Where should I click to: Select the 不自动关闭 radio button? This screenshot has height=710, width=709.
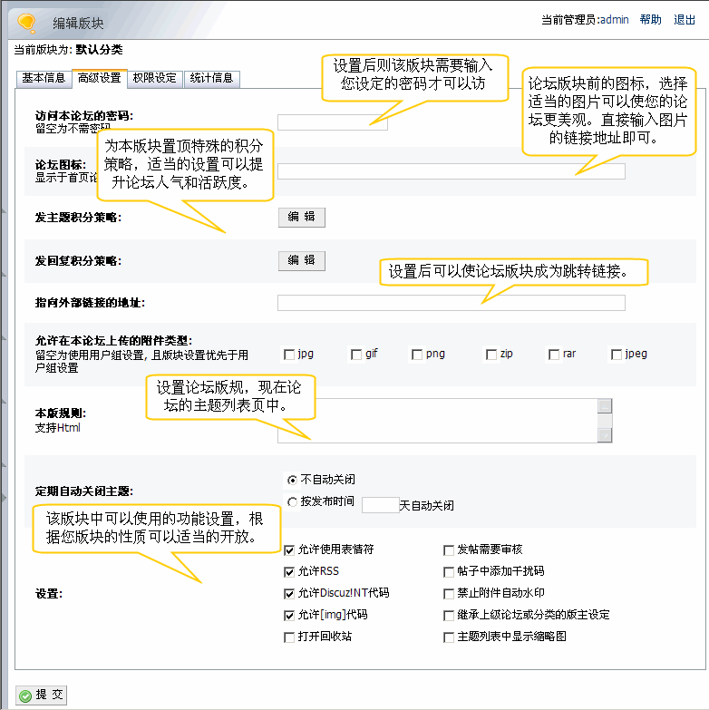(x=292, y=480)
